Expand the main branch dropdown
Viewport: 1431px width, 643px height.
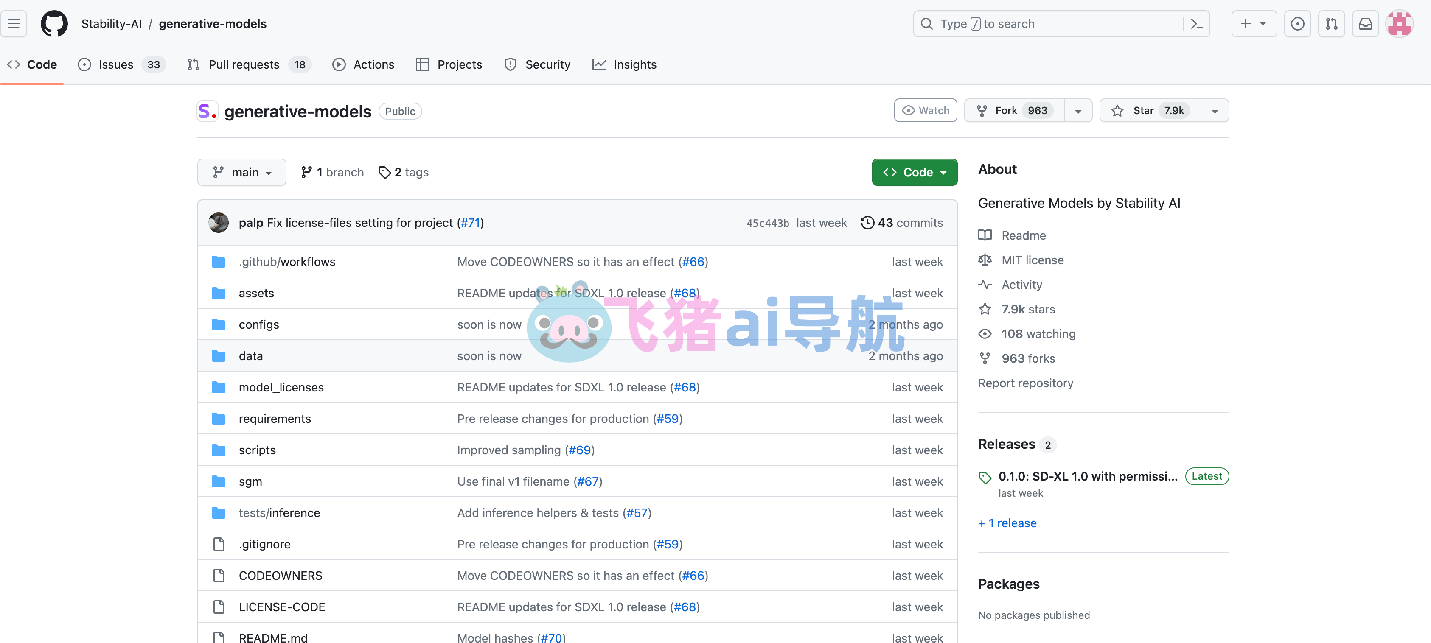tap(241, 172)
